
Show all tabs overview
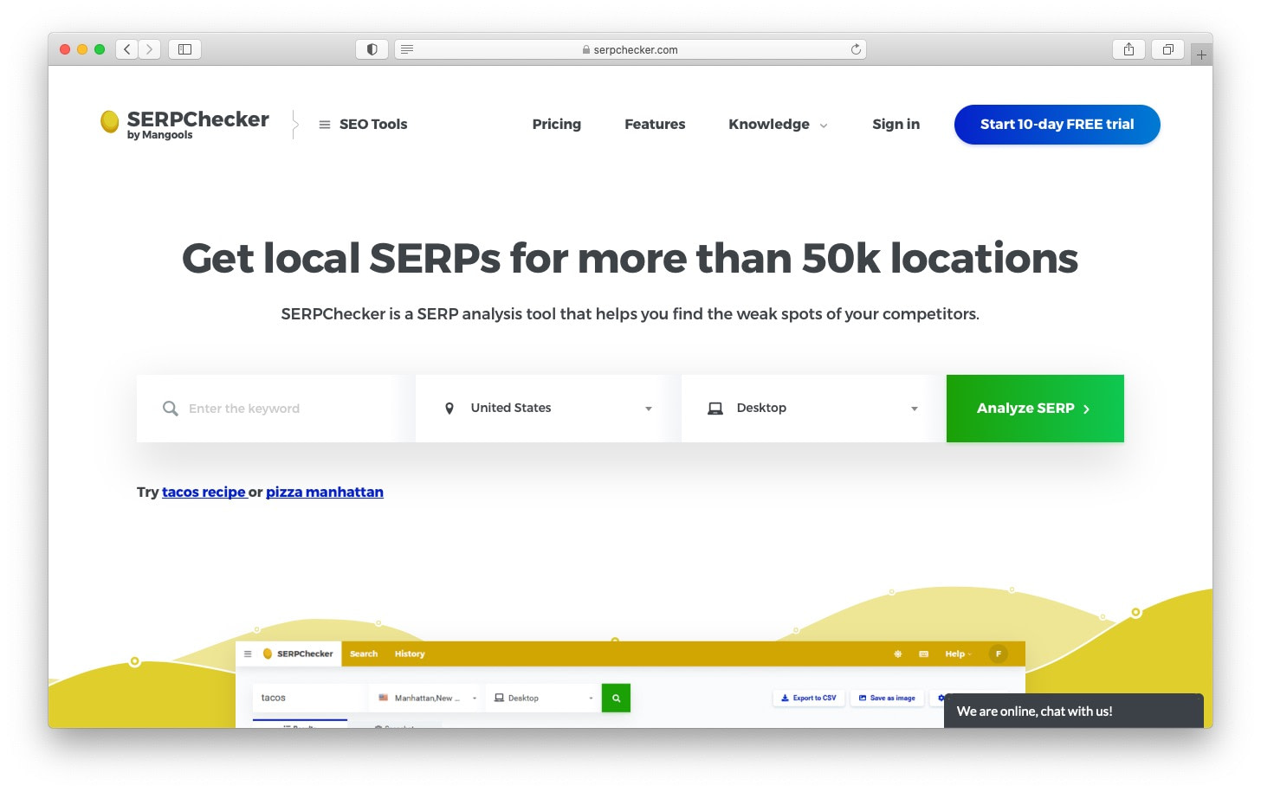[x=1167, y=49]
